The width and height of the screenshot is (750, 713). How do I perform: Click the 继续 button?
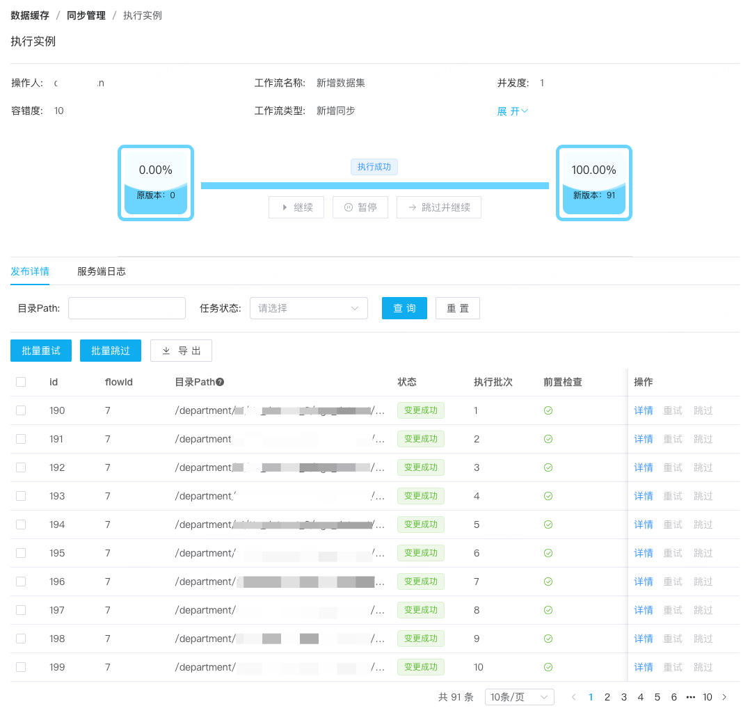pyautogui.click(x=296, y=207)
